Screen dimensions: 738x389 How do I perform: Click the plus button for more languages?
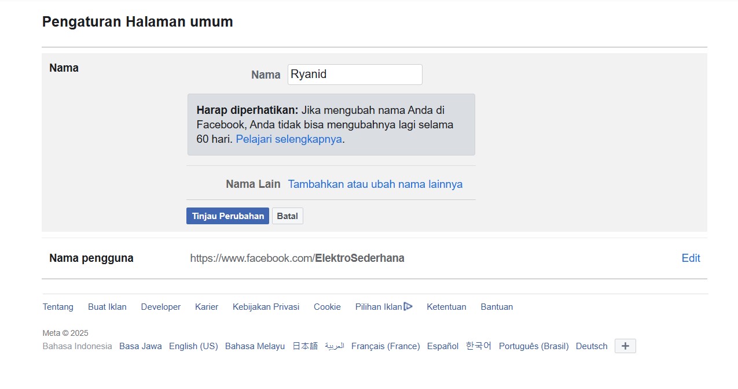[x=625, y=346]
